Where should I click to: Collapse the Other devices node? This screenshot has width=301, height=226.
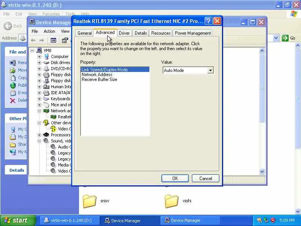(x=40, y=123)
